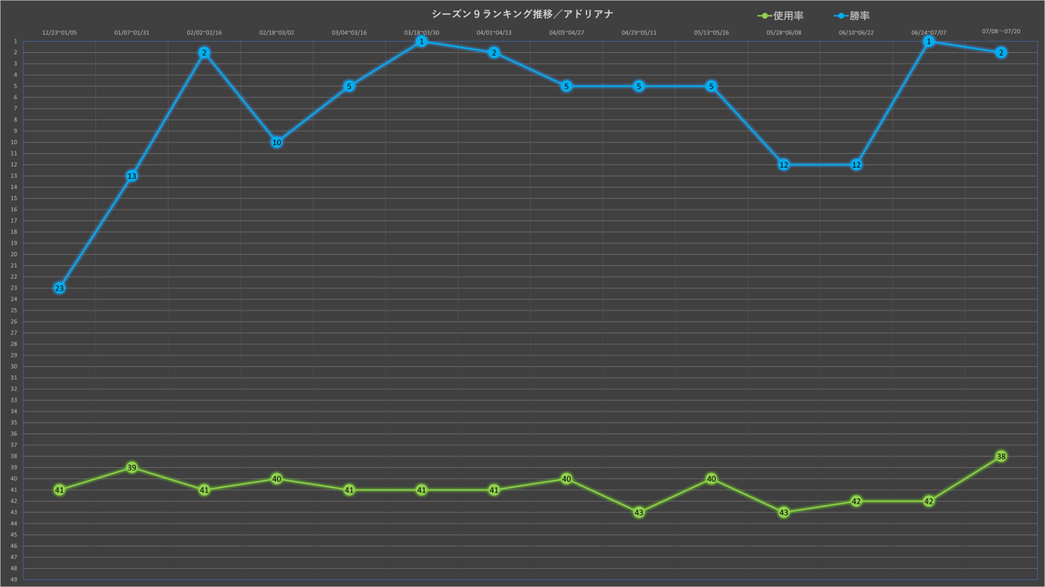Click the green data point labeled 38
This screenshot has width=1045, height=587.
[x=1001, y=457]
